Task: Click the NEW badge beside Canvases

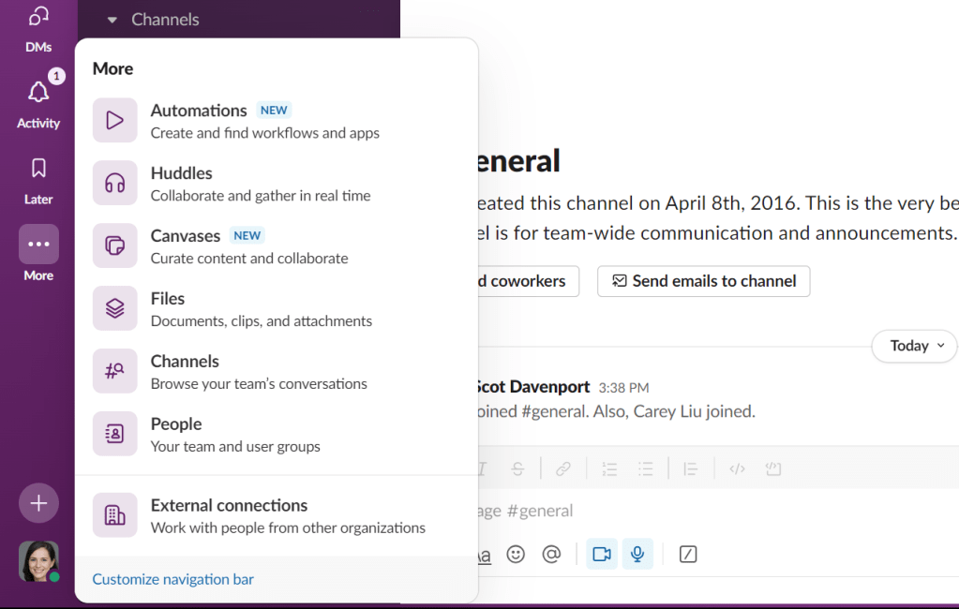Action: pos(247,235)
